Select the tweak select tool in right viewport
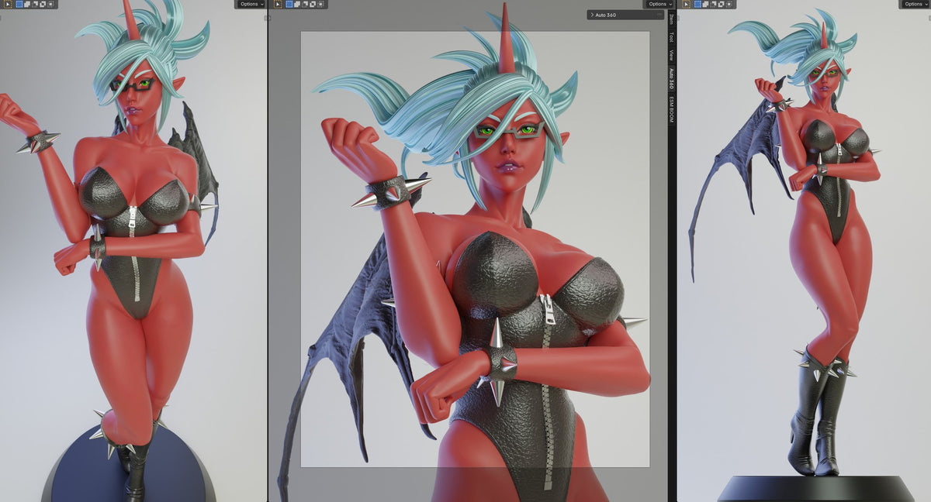The height and width of the screenshot is (502, 931). click(686, 4)
